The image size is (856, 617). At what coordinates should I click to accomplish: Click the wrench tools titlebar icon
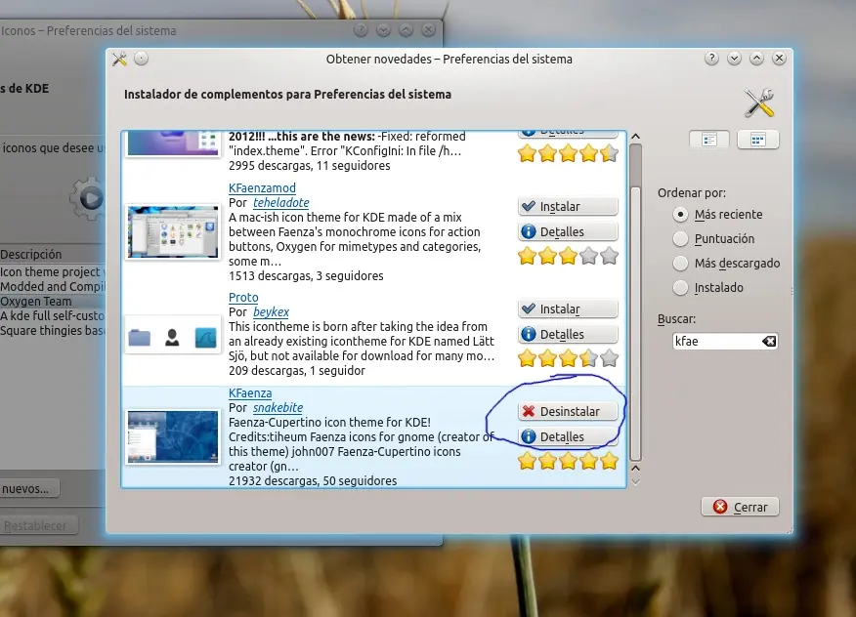pyautogui.click(x=119, y=59)
